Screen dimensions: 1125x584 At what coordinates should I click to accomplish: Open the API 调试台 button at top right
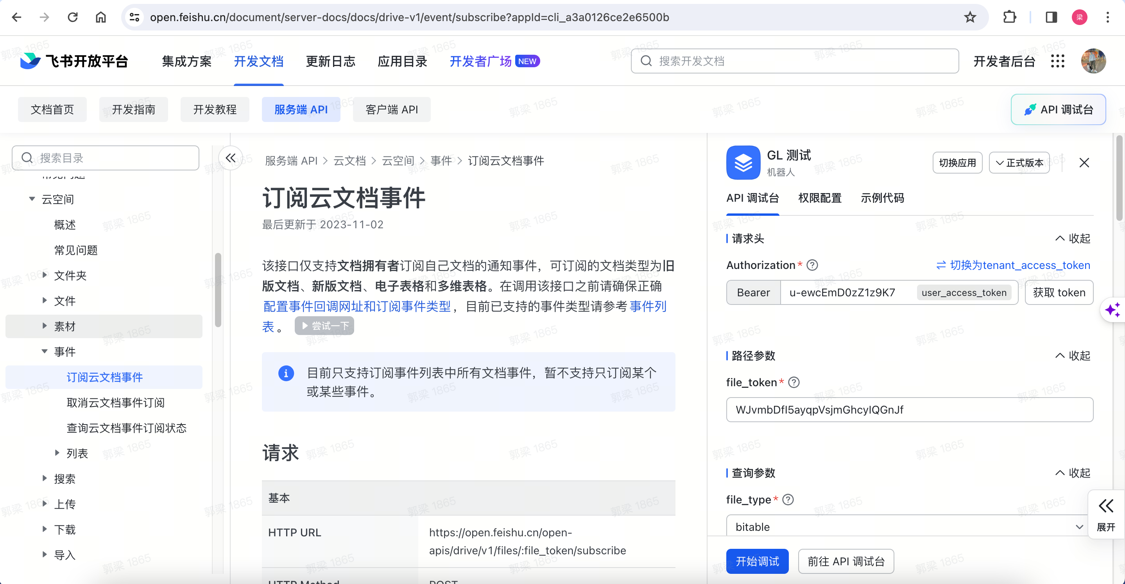1058,109
